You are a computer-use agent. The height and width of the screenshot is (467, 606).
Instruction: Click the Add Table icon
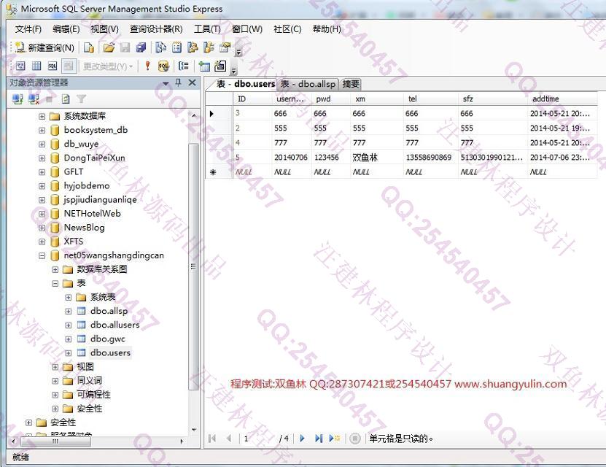click(204, 66)
